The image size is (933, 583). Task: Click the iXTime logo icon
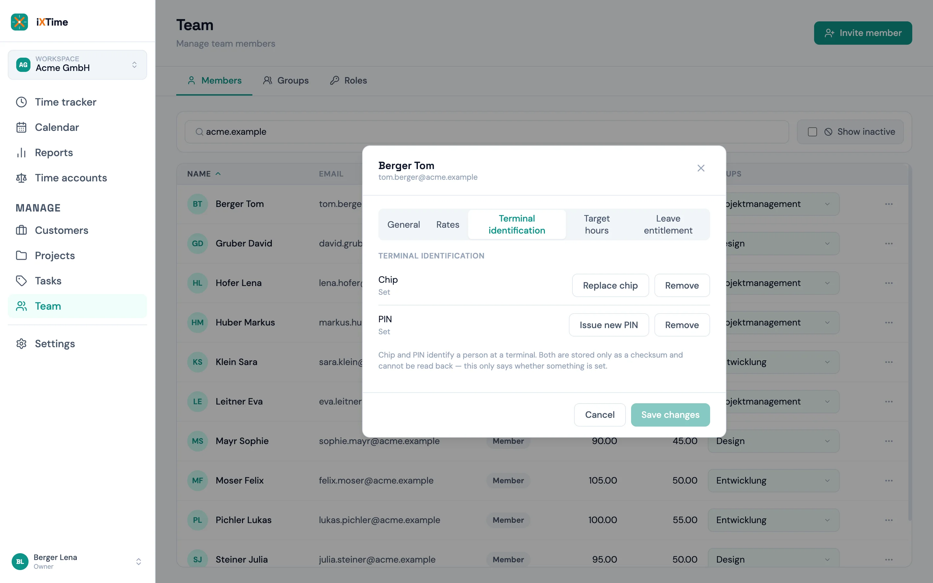coord(19,22)
